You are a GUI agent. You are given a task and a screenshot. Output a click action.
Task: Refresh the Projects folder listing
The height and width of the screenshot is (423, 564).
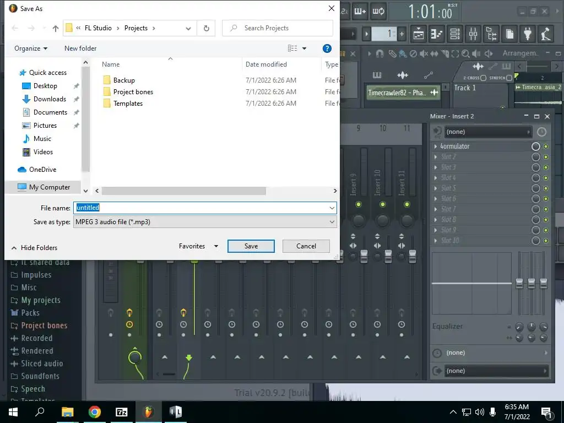click(x=207, y=28)
